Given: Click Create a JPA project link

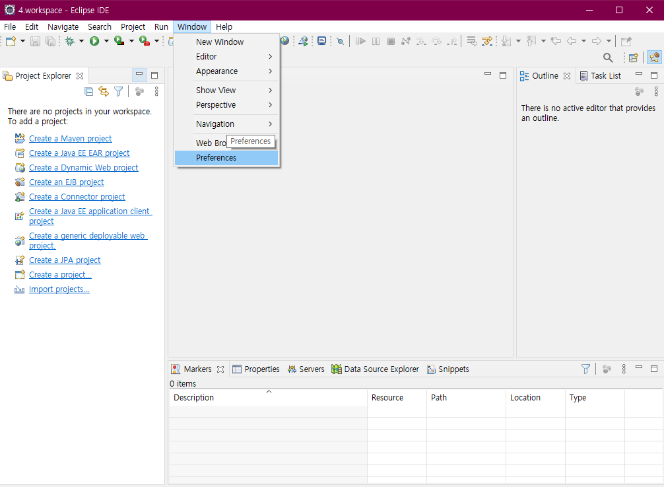Looking at the screenshot, I should (x=65, y=260).
